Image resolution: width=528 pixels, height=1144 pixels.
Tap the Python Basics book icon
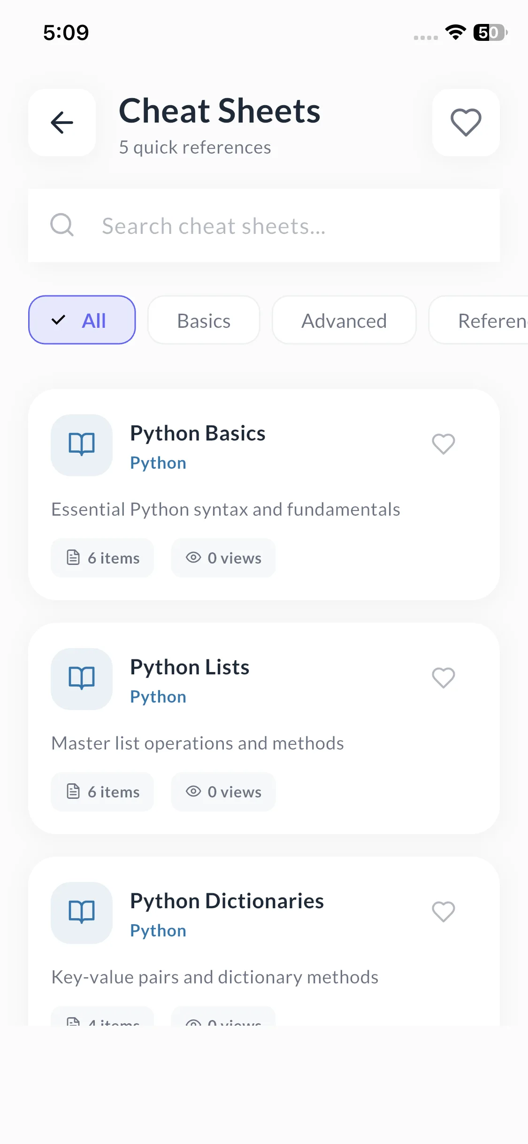click(82, 445)
